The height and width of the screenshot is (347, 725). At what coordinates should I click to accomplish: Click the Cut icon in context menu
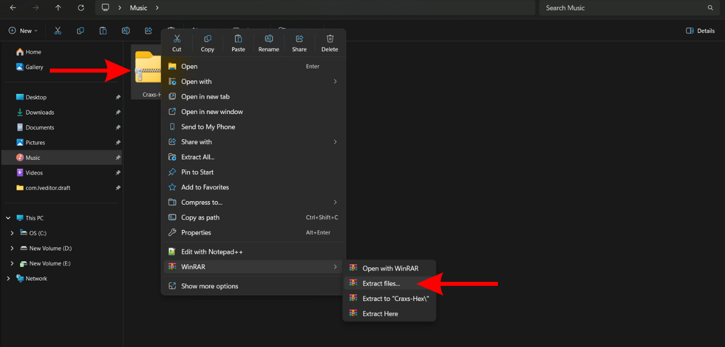pos(177,42)
